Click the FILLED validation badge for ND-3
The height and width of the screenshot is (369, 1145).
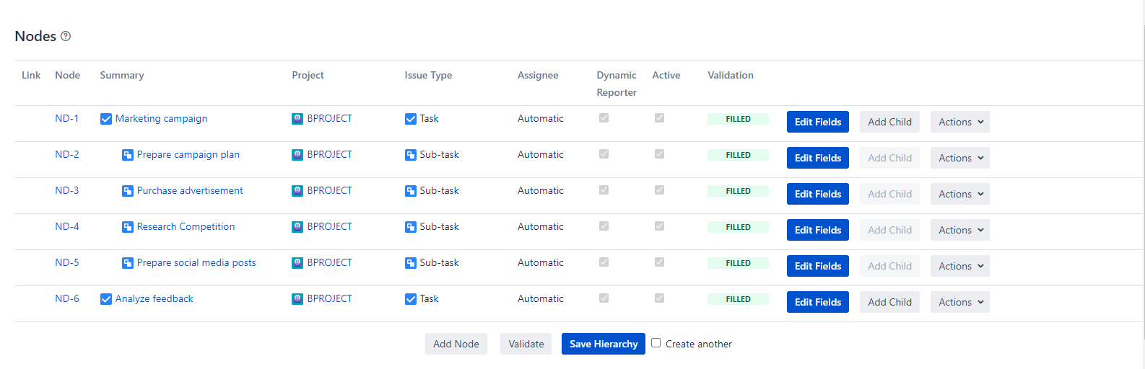(738, 191)
